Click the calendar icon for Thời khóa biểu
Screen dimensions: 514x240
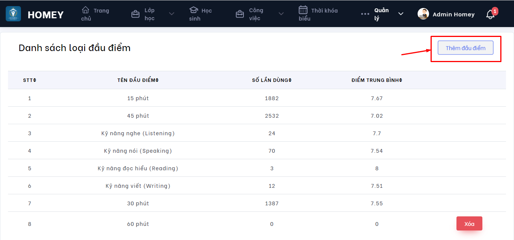point(303,10)
